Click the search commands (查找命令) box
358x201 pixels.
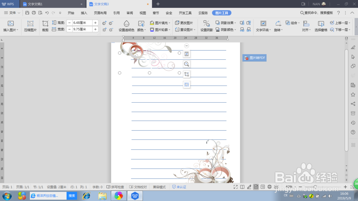click(x=316, y=13)
